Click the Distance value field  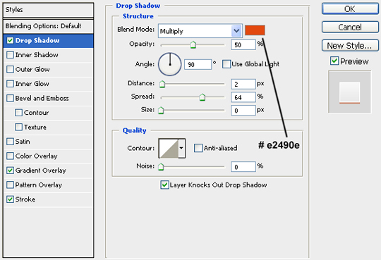coord(243,84)
